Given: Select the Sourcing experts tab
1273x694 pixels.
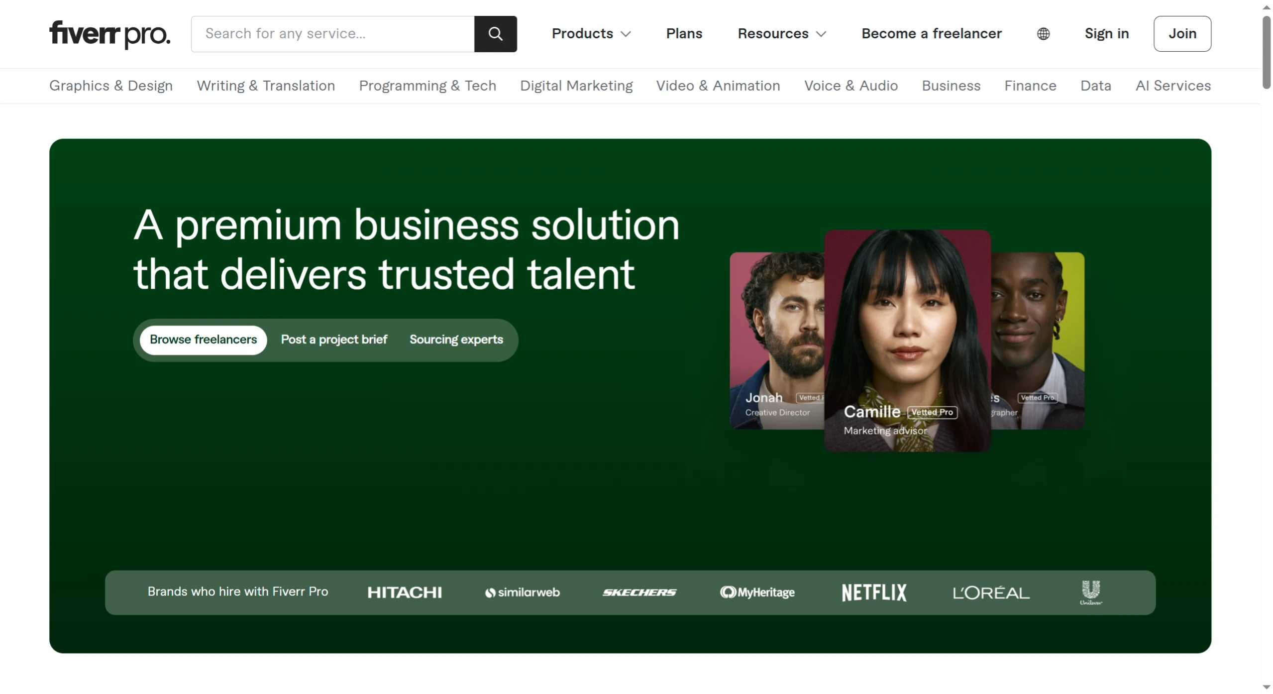Looking at the screenshot, I should (456, 340).
